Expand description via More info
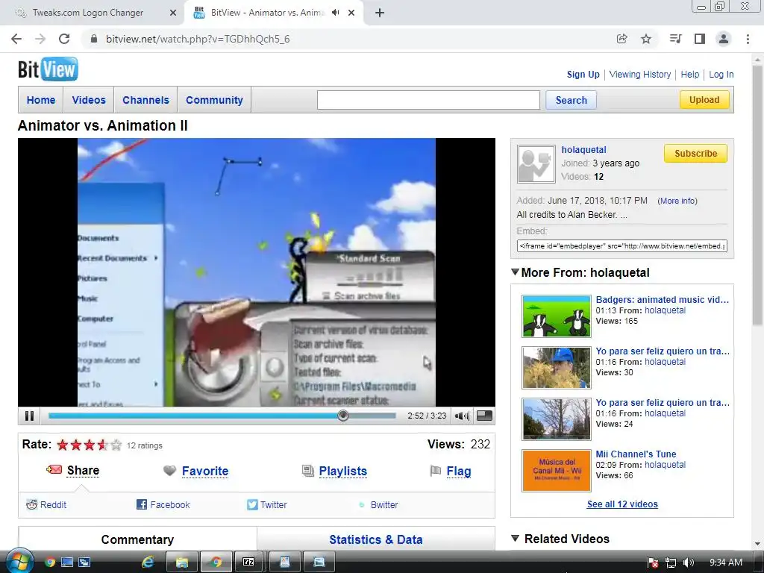 pyautogui.click(x=677, y=201)
